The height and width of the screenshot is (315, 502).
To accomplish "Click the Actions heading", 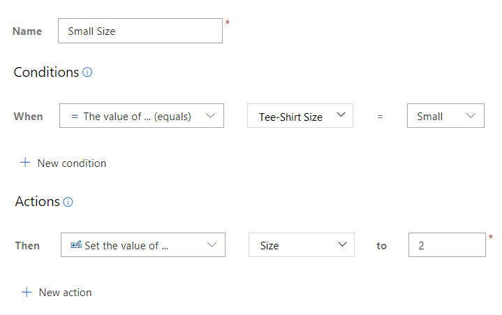I will (38, 202).
